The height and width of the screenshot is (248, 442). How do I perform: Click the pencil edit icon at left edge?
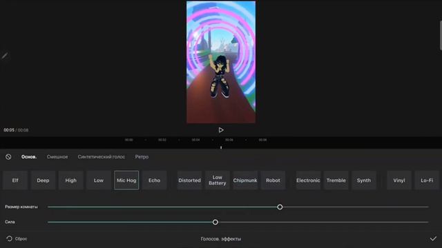click(5, 55)
